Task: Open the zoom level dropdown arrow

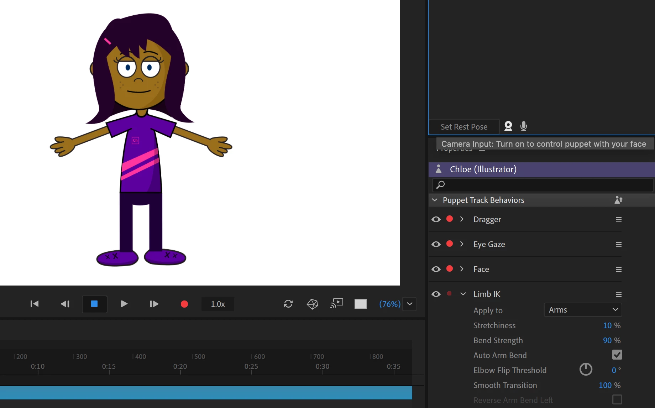Action: 410,304
